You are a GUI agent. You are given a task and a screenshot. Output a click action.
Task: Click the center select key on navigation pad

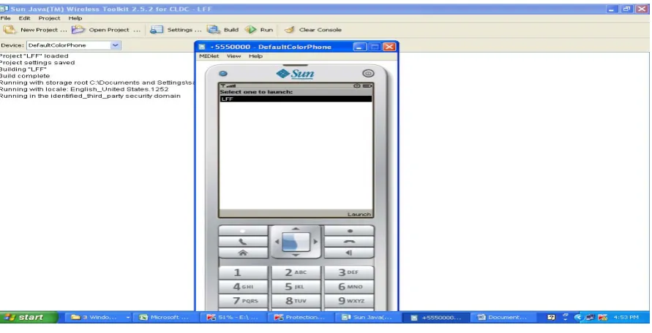tap(296, 242)
